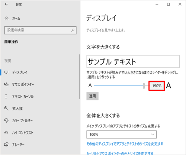Click the 全体を大きくする heading
The width and height of the screenshot is (186, 155).
(103, 116)
